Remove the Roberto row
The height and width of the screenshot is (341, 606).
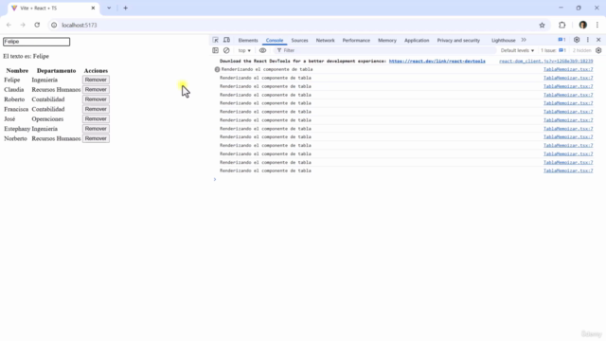click(96, 99)
